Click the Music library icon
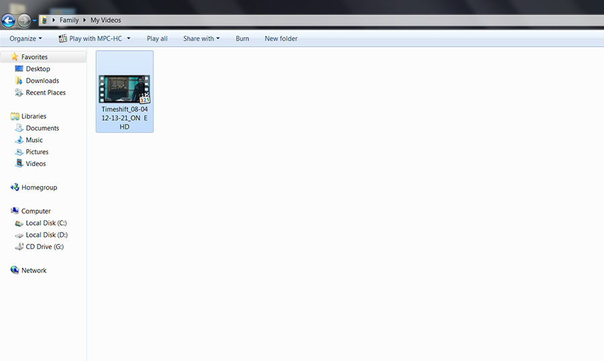The image size is (604, 361). tap(19, 140)
